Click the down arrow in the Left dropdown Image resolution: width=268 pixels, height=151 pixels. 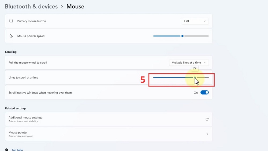click(x=204, y=21)
